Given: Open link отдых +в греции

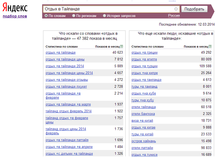Looking at the screenshot, I should (144, 53).
